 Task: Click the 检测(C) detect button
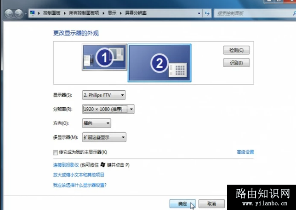(x=236, y=50)
